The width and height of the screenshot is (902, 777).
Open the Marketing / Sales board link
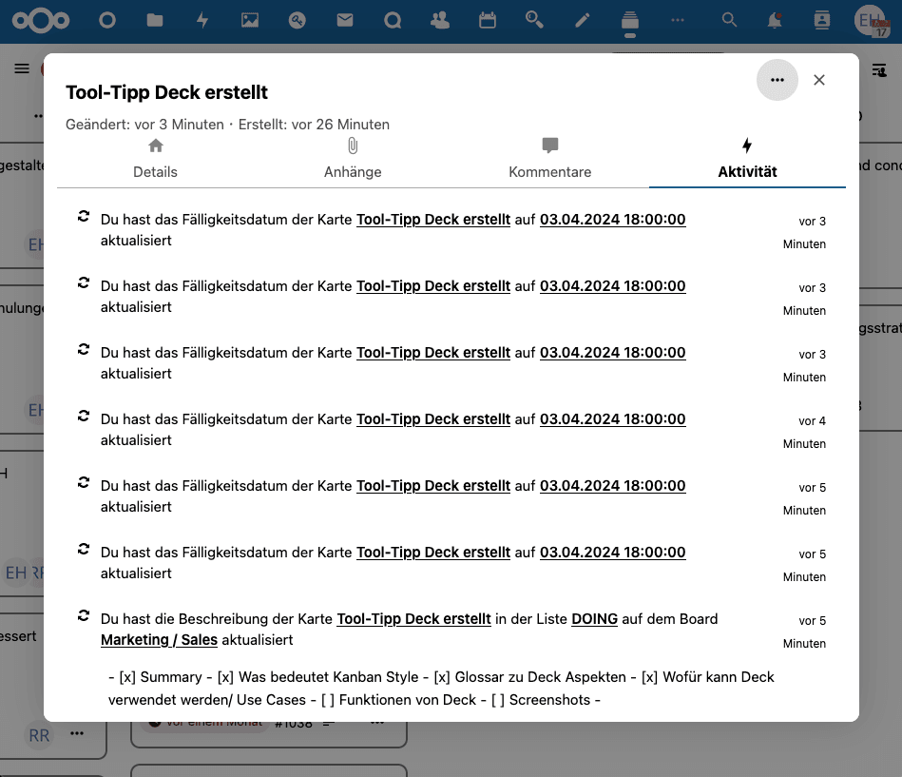[x=159, y=640]
